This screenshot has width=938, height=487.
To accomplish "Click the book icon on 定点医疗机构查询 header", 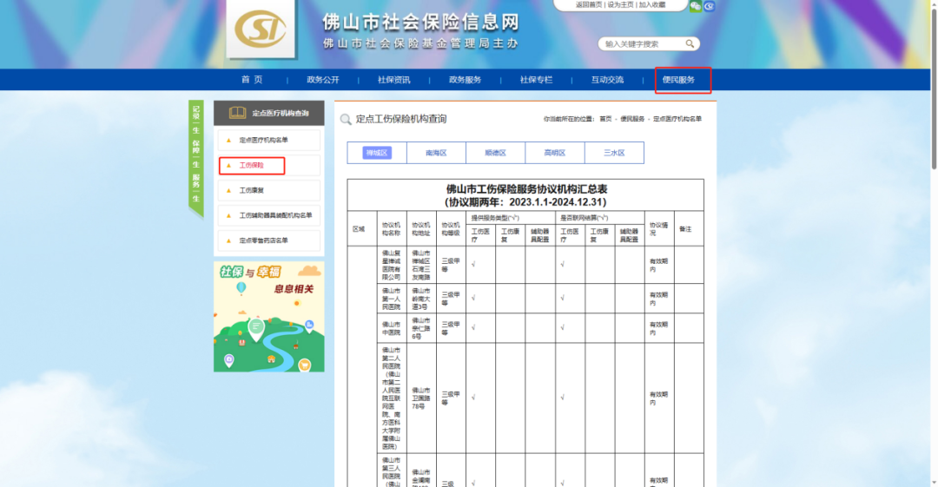I will coord(237,113).
